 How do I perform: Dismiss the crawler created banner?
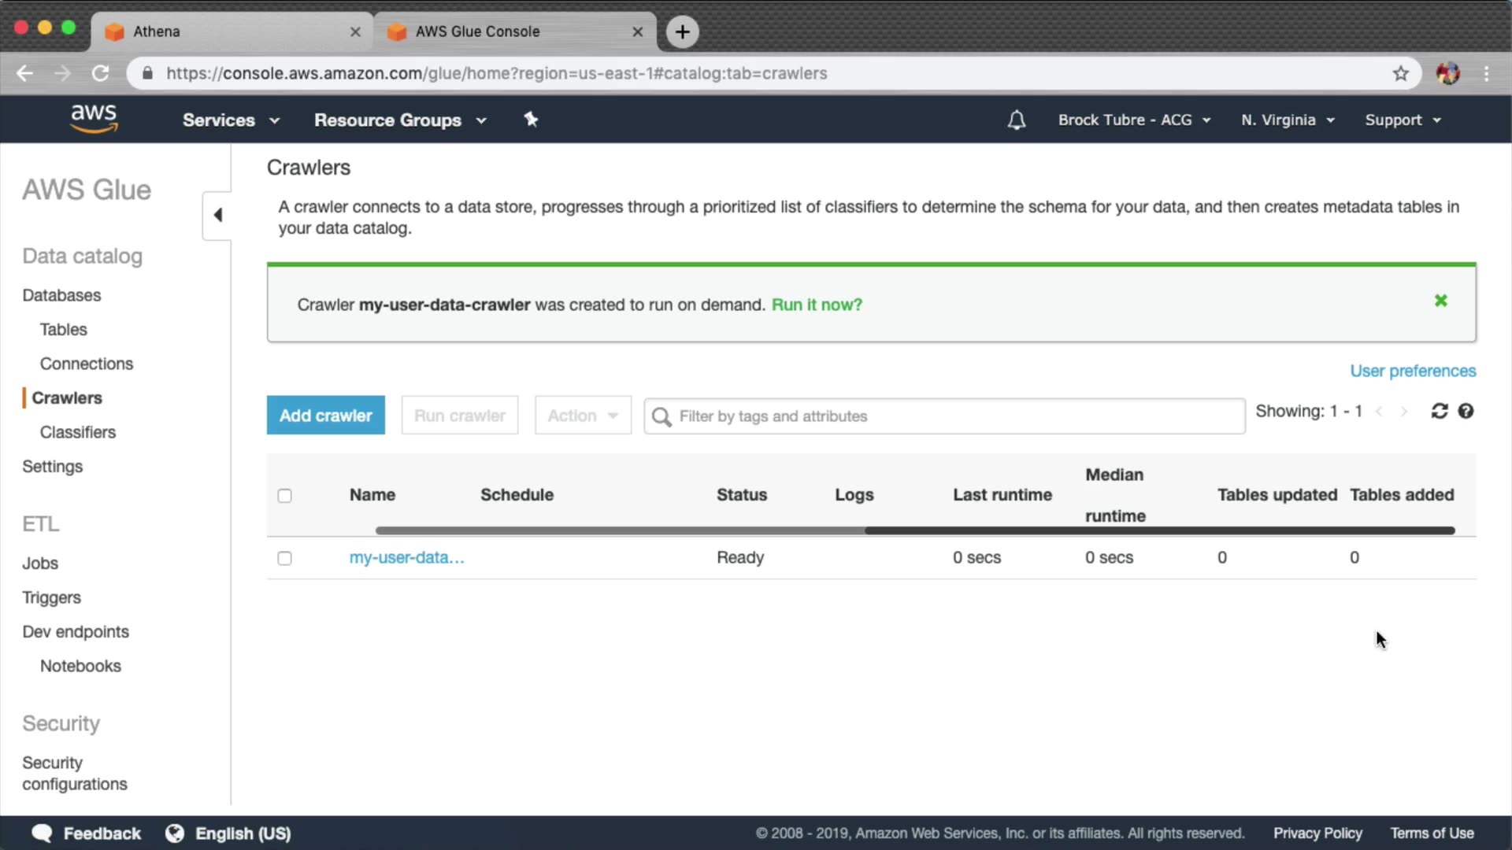pyautogui.click(x=1440, y=301)
